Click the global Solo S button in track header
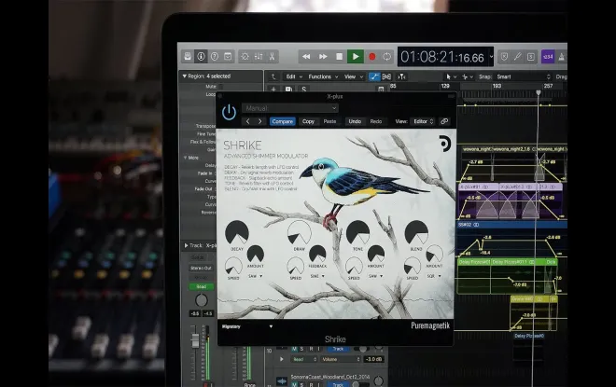Screen dimensions: 616x387 tap(303, 90)
